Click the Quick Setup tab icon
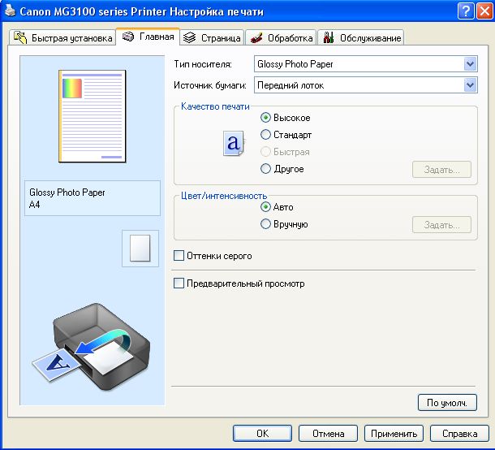The width and height of the screenshot is (495, 450). coord(20,37)
